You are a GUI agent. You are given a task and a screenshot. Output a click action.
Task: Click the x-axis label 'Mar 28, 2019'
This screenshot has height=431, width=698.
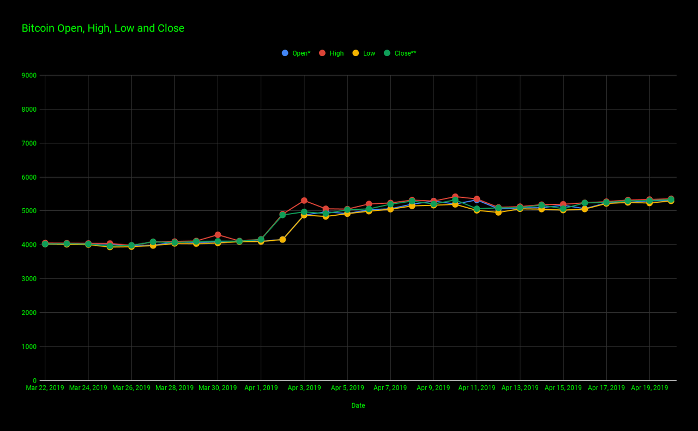point(174,388)
